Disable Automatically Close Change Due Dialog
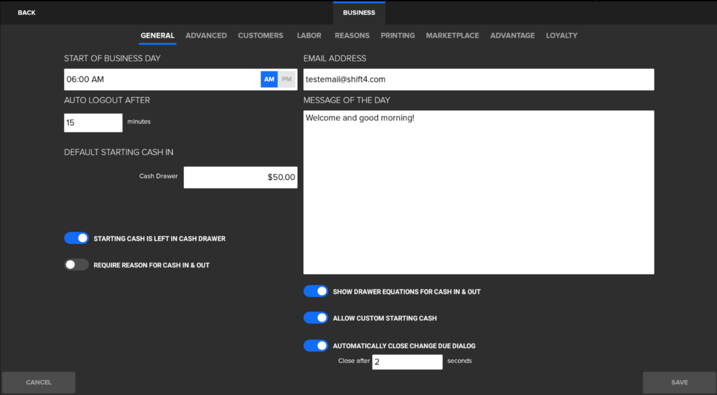 point(315,345)
